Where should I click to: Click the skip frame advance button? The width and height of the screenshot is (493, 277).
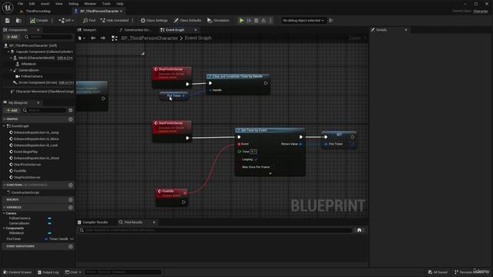coord(249,21)
